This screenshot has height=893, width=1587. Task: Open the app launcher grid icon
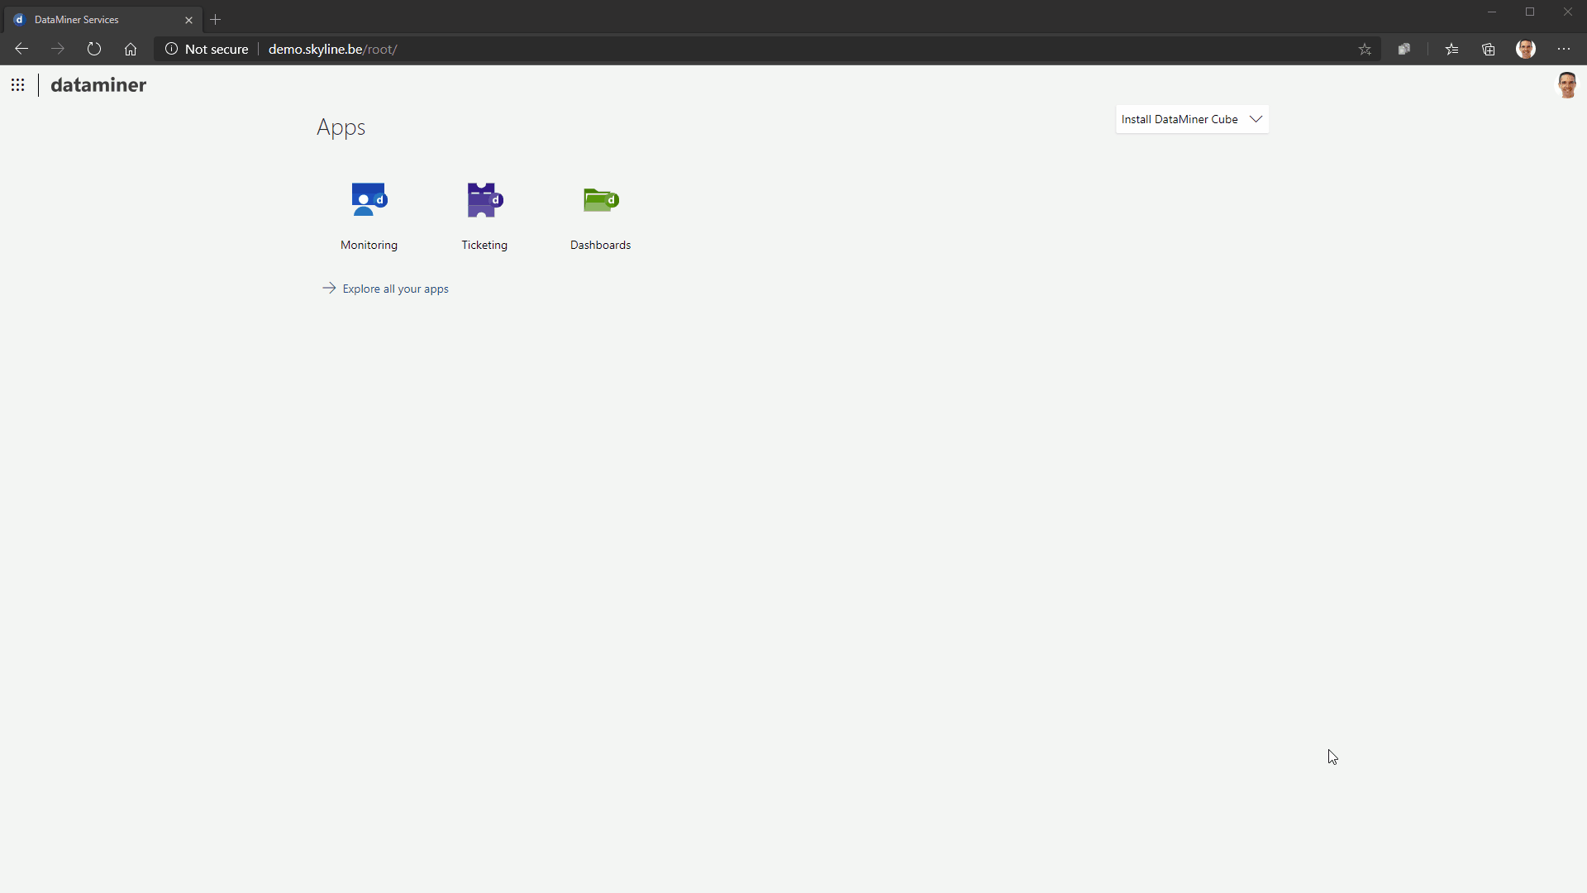point(17,85)
